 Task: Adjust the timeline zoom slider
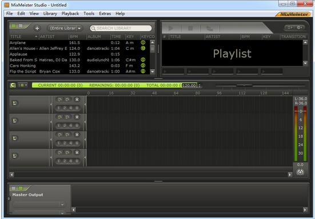[244, 85]
